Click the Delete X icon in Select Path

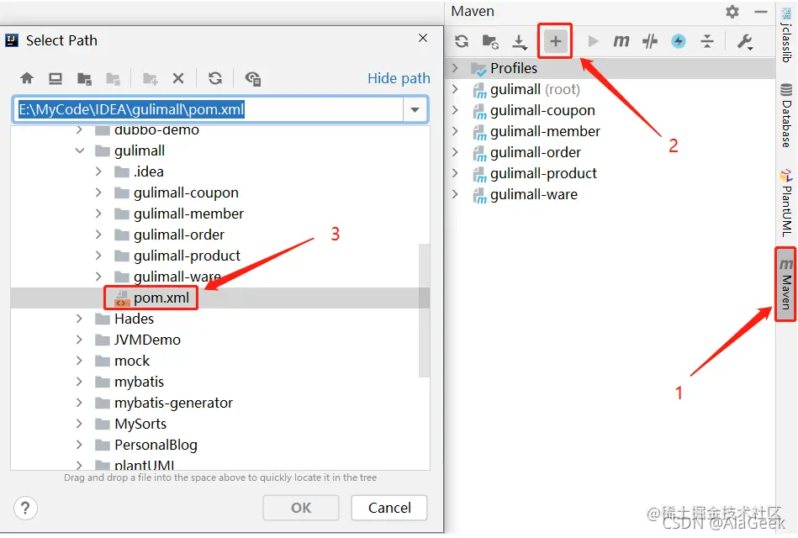(x=178, y=78)
